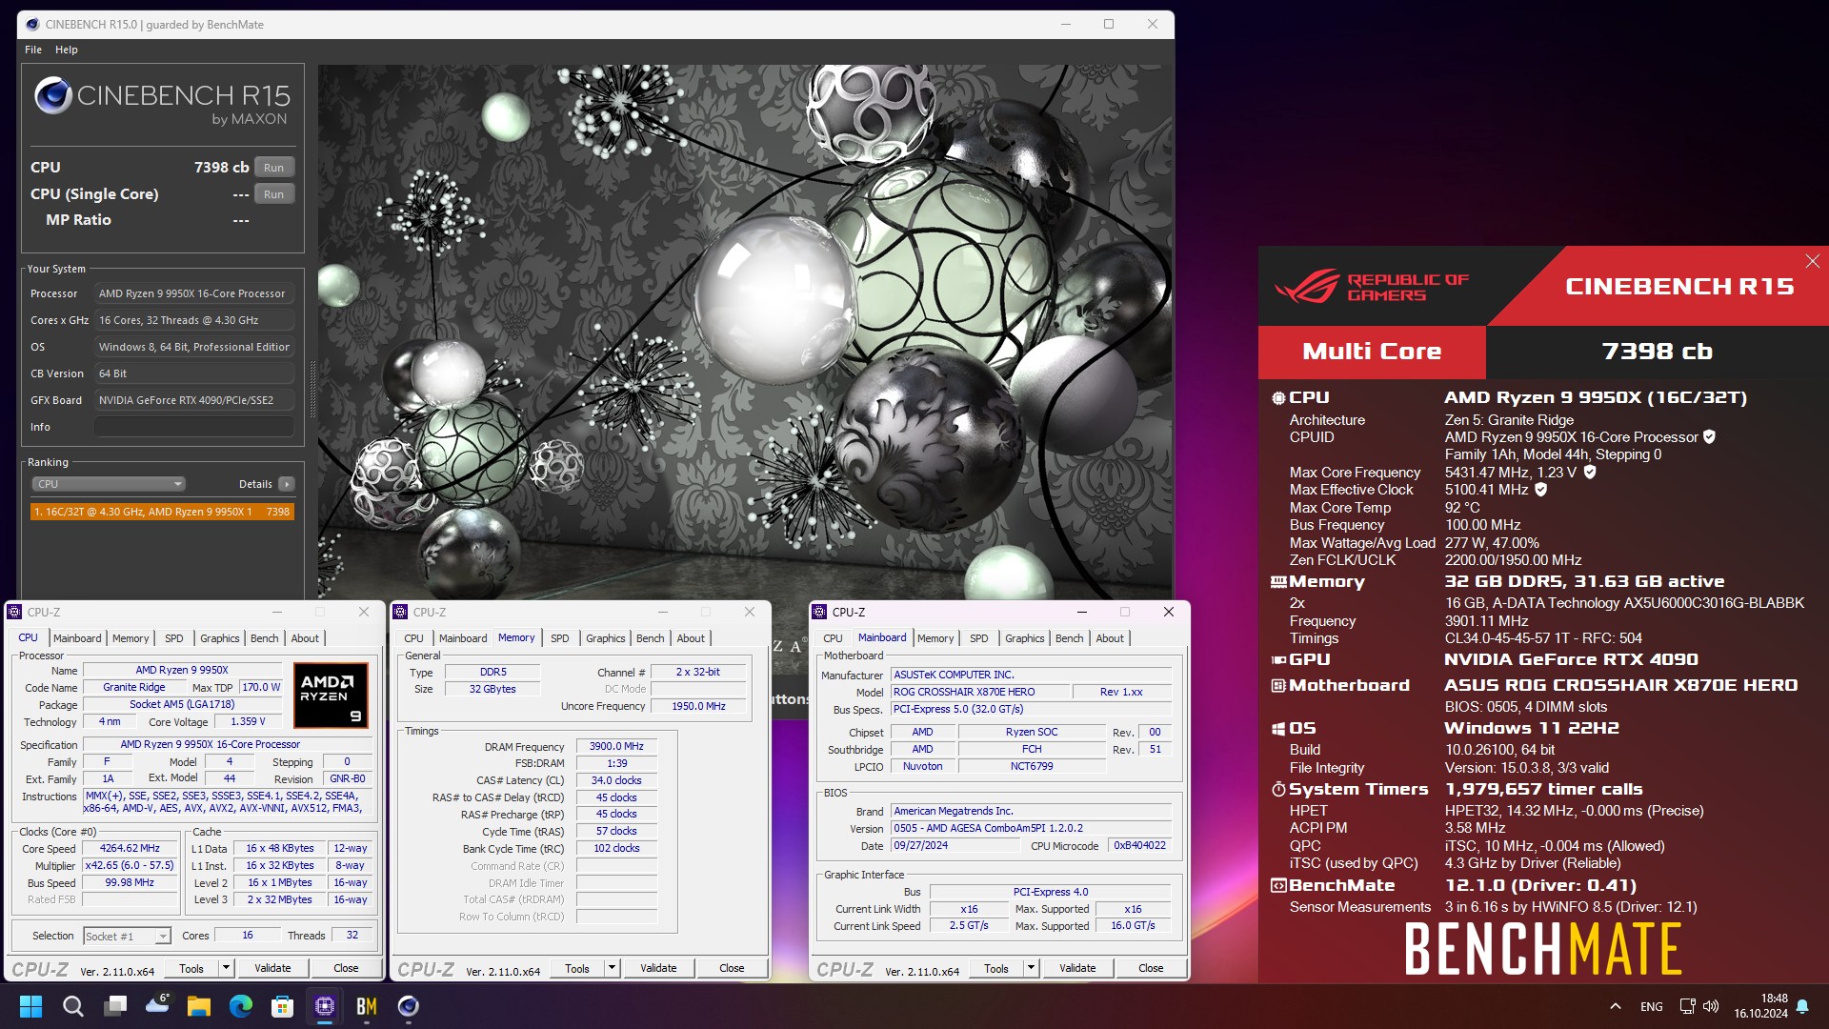
Task: Open Socket #1 selection dropdown
Action: point(127,937)
